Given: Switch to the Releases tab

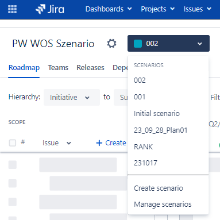Looking at the screenshot, I should pyautogui.click(x=90, y=68).
